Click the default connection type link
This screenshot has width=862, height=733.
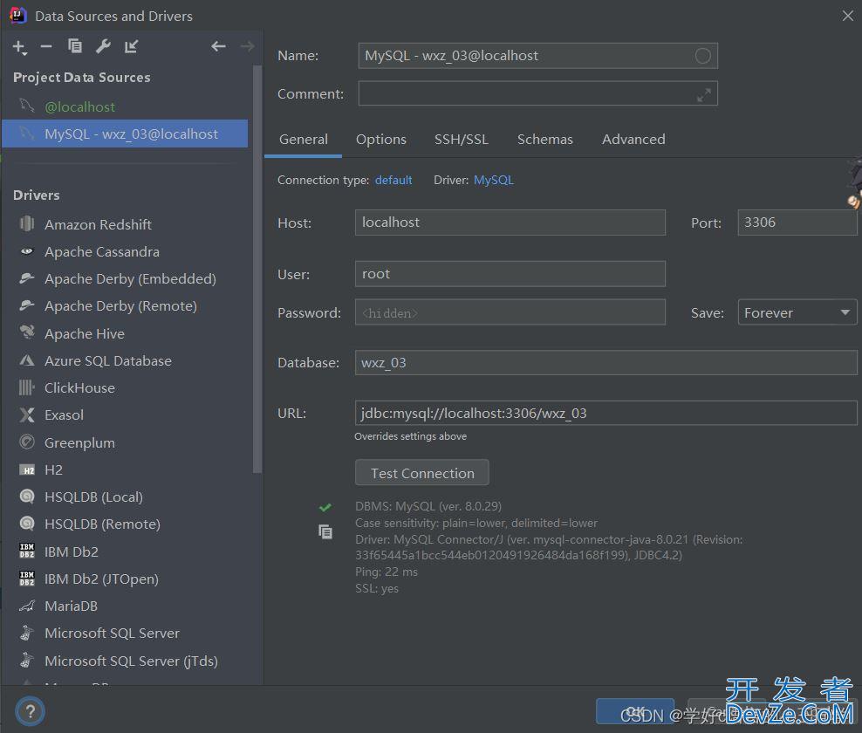click(393, 181)
